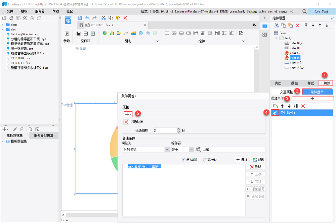This screenshot has width=336, height=223.
Task: Insert a radar chart from chart toolbar
Action: [148, 33]
